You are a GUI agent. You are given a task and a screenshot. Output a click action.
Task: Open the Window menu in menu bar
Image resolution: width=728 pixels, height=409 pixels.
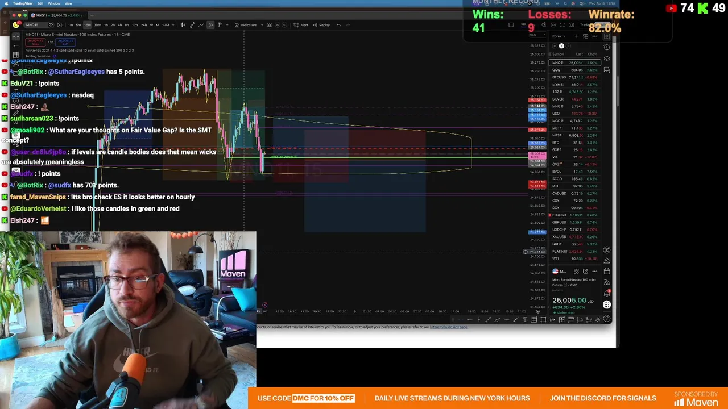pos(54,3)
